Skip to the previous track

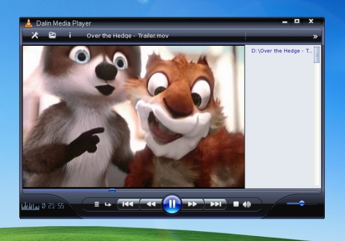128,204
